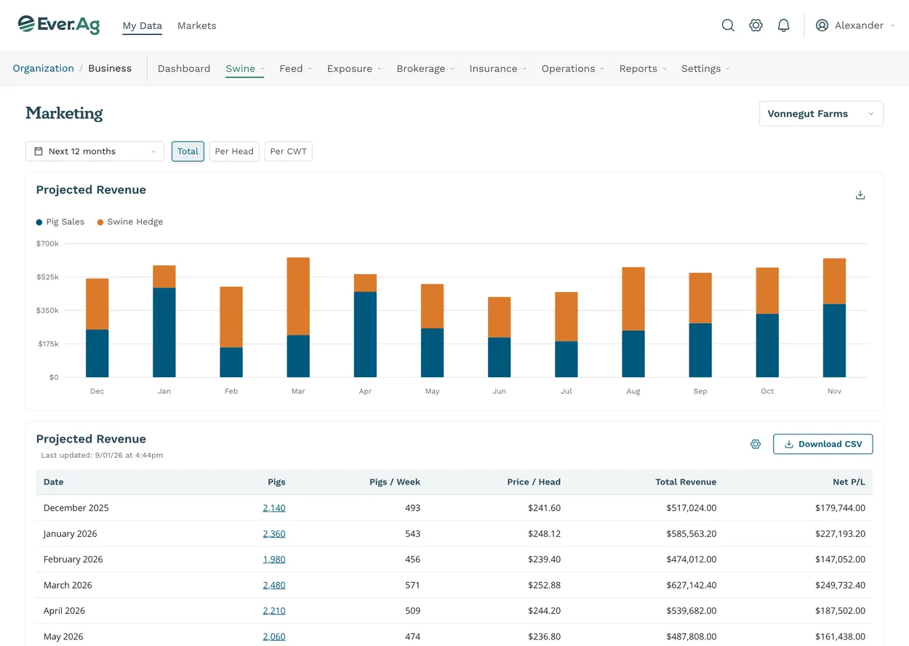
Task: Open the Dashboard page
Action: point(184,68)
